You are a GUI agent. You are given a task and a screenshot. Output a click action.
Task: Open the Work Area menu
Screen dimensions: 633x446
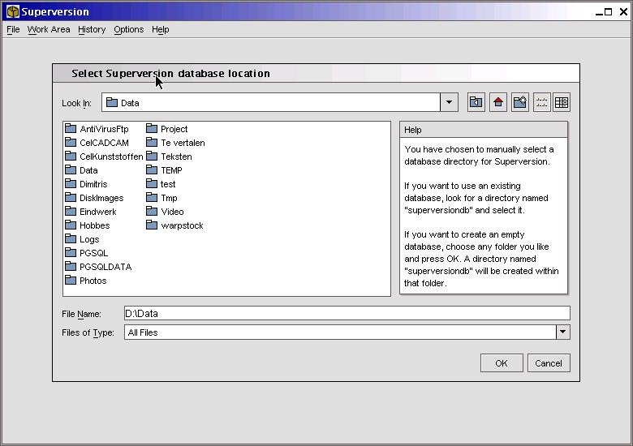[49, 29]
